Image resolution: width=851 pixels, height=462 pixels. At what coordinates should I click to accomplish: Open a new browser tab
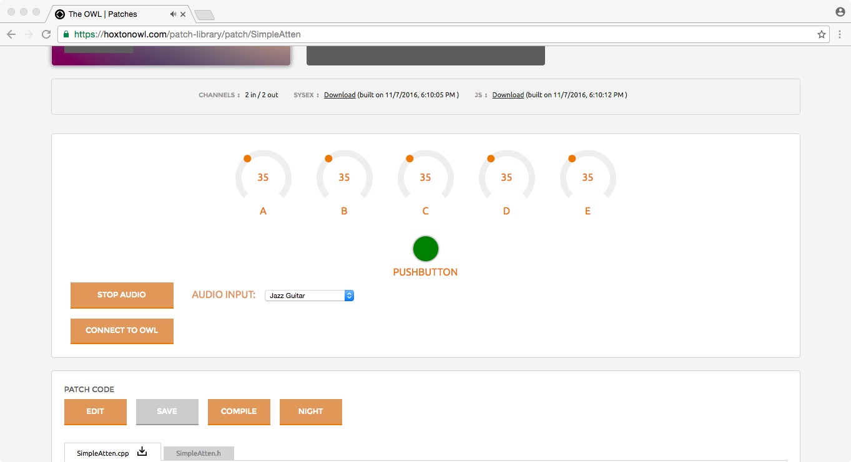tap(204, 14)
